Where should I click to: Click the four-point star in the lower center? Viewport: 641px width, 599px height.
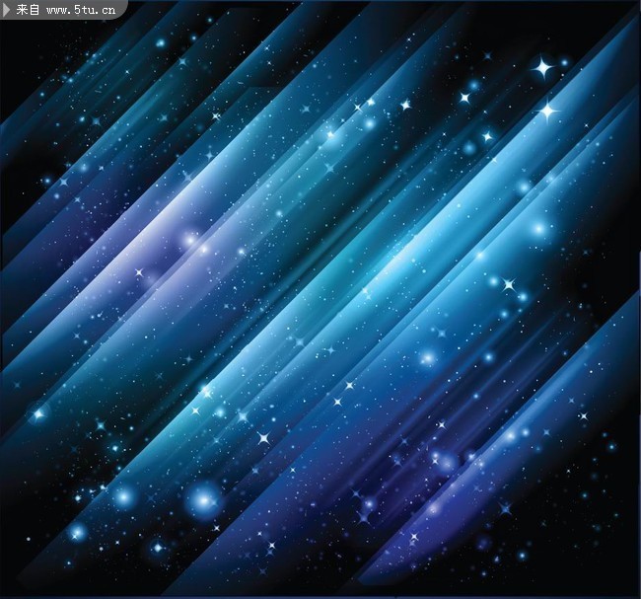click(263, 437)
